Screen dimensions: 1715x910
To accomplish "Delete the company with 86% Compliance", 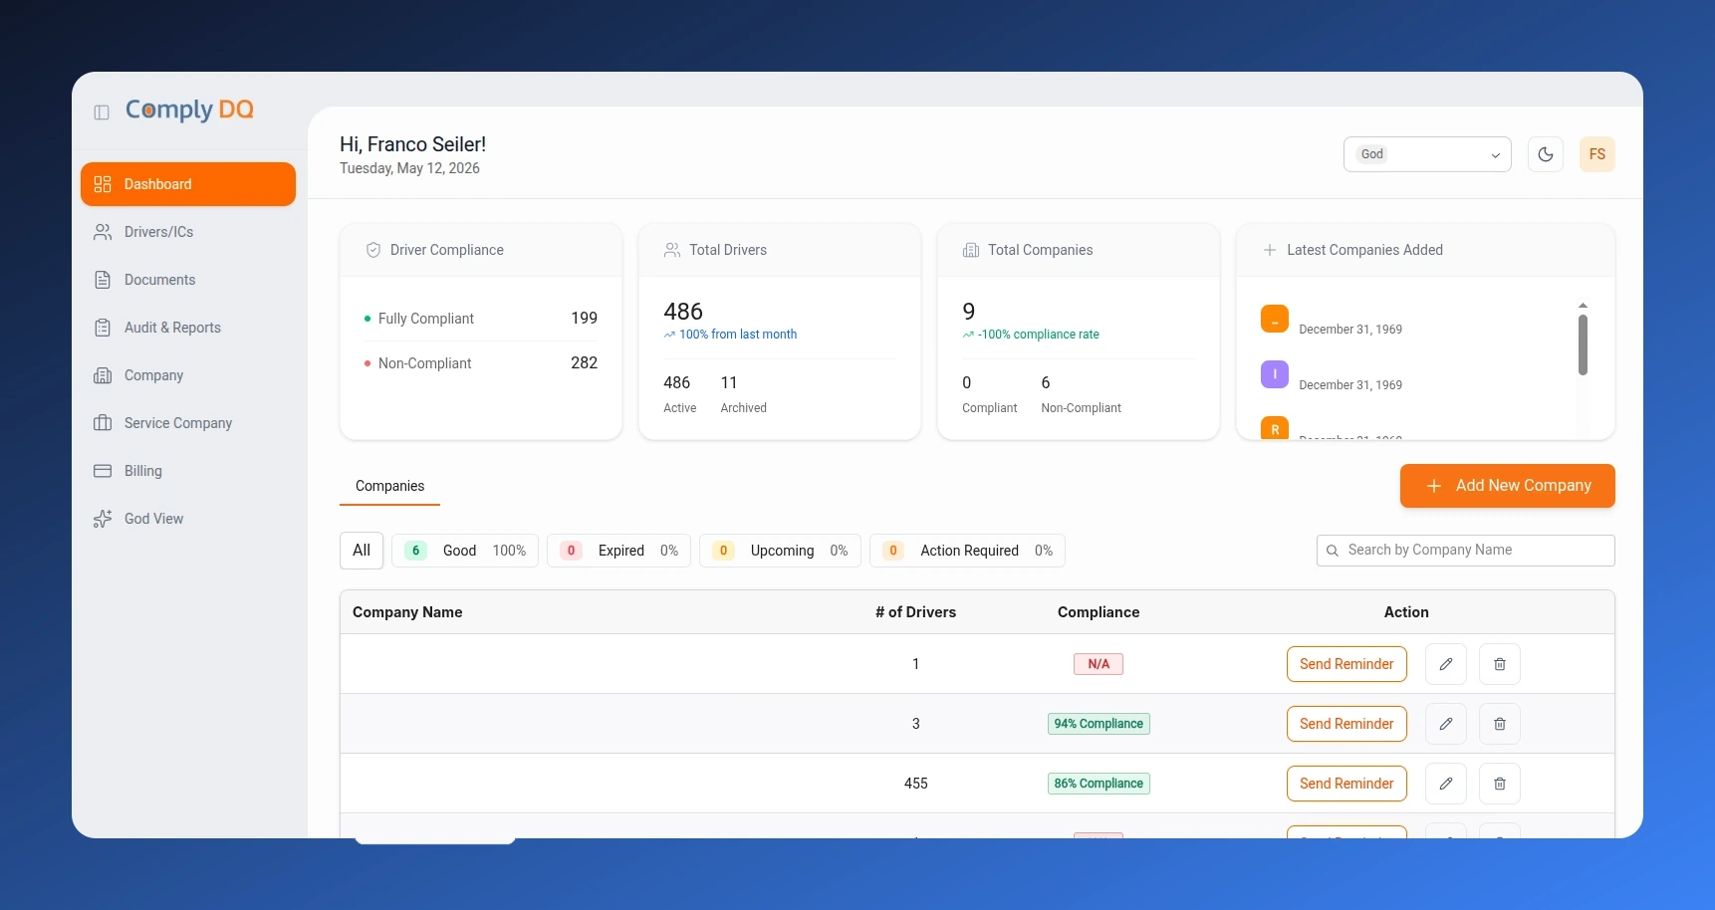I will click(1500, 784).
